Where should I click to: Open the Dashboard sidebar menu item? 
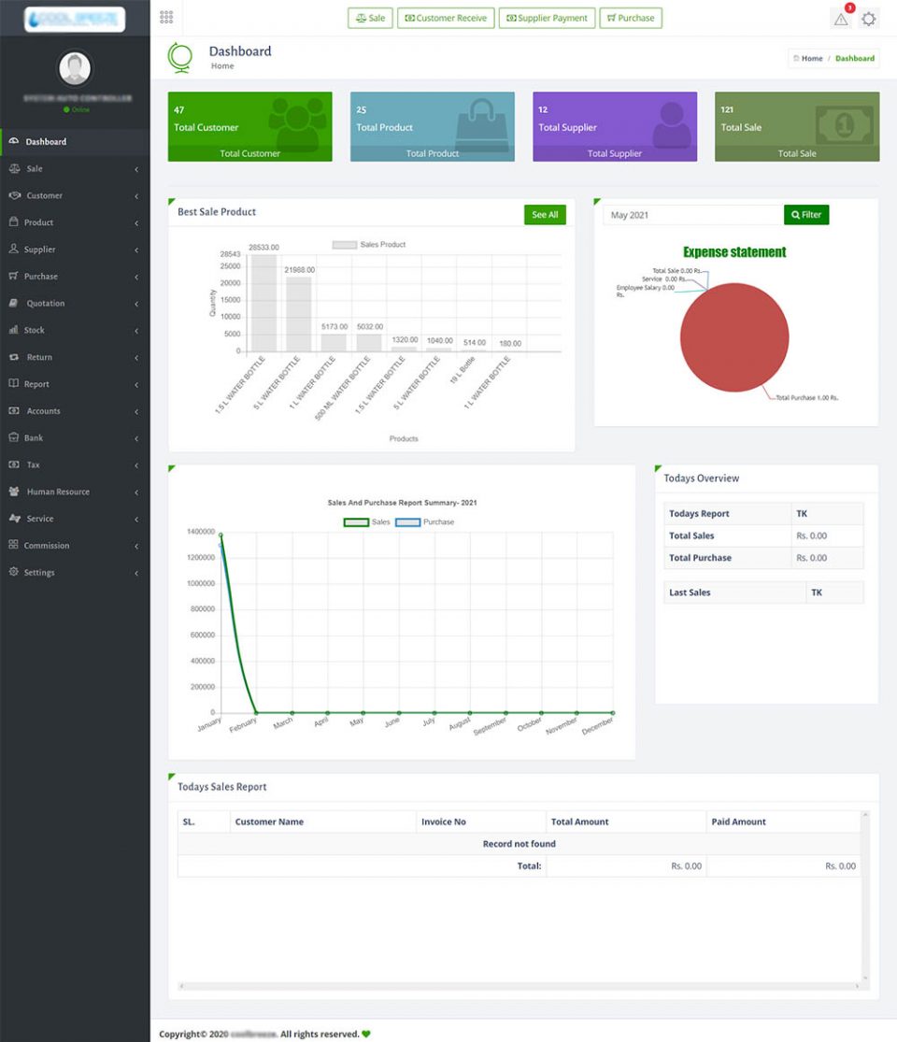(47, 142)
